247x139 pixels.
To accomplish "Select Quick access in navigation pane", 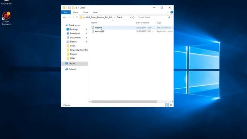I will [x=74, y=25].
